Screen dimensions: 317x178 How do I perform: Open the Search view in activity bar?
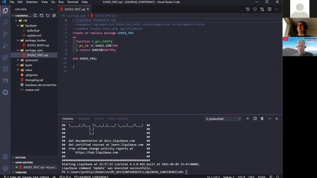[5, 22]
